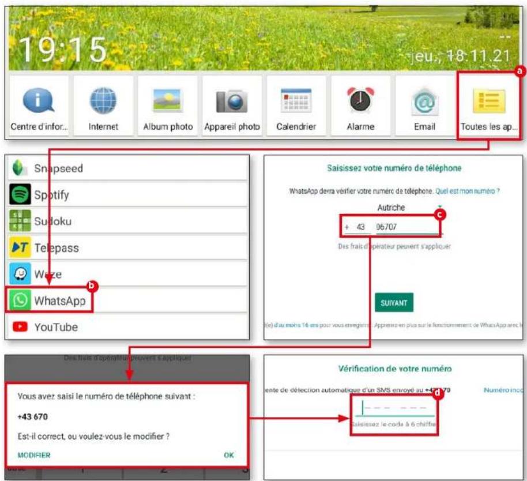Open the Album photo icon

pos(167,100)
